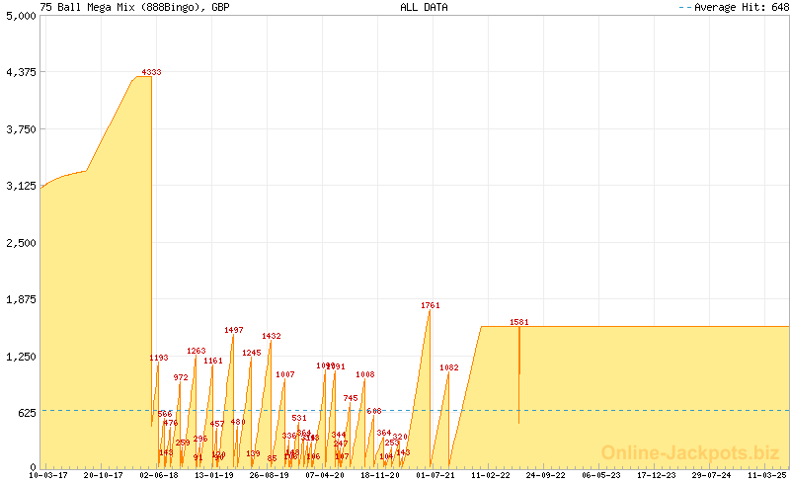Image resolution: width=790 pixels, height=484 pixels.
Task: Click the ALL DATA heading
Action: pyautogui.click(x=424, y=7)
